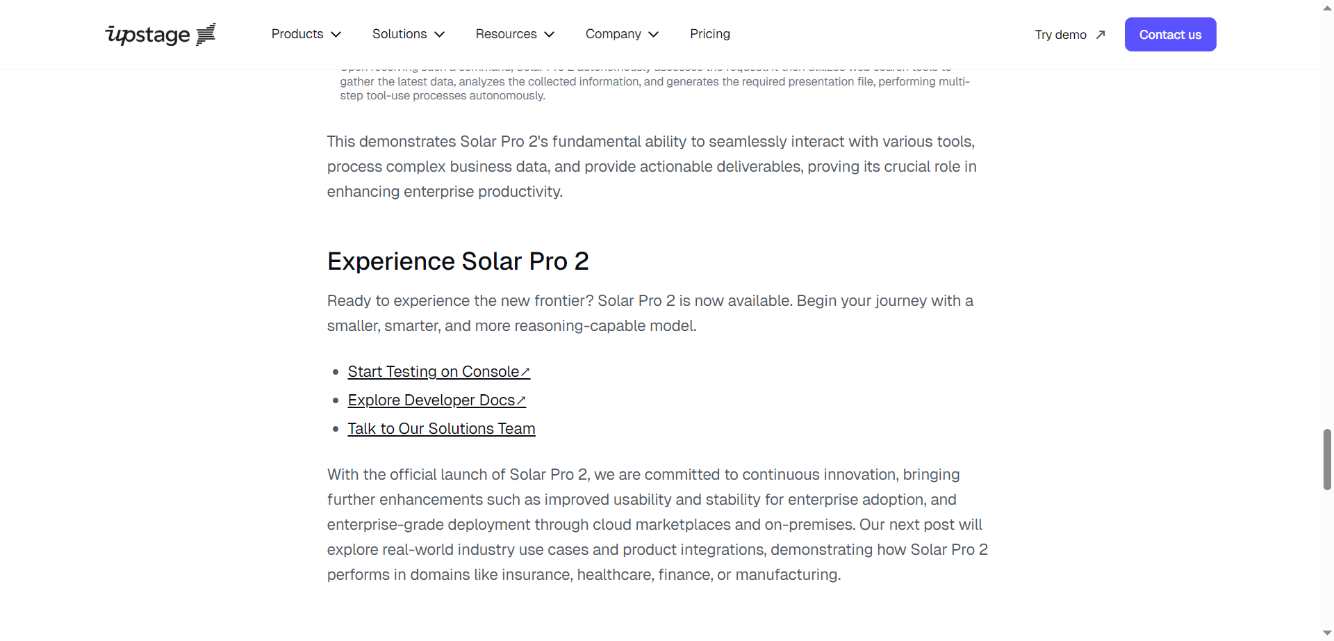Select the Solutions menu label

400,34
